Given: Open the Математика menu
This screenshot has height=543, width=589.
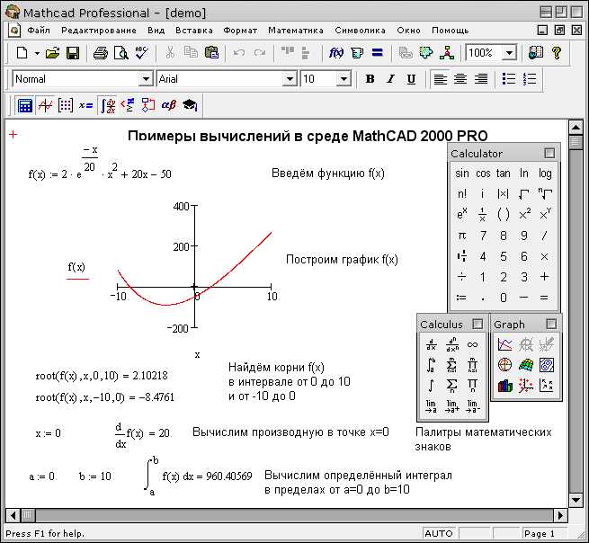Looking at the screenshot, I should click(295, 30).
